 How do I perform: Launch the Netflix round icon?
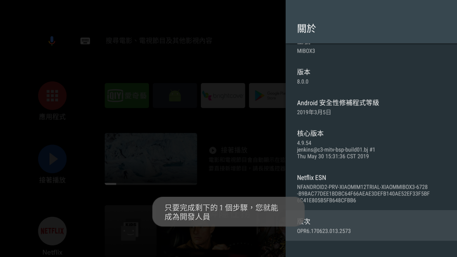pyautogui.click(x=53, y=231)
